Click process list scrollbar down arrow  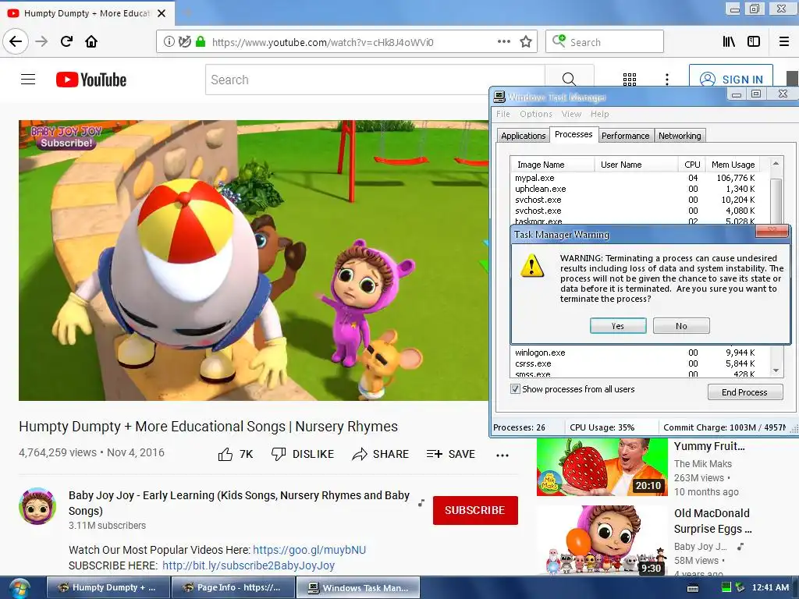coord(776,370)
